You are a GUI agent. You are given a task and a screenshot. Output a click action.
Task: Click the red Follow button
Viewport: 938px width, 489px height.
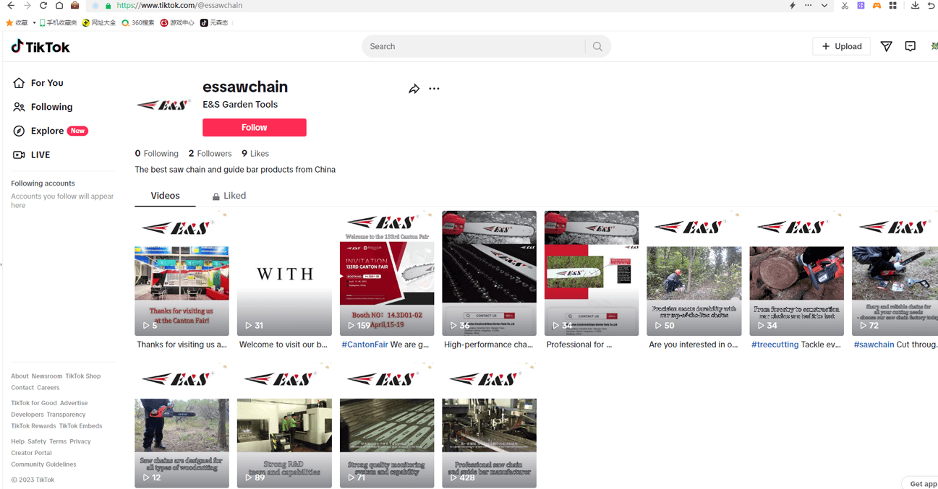click(255, 127)
